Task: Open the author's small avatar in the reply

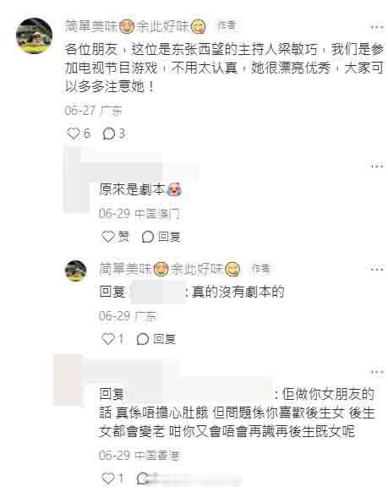Action: [75, 271]
